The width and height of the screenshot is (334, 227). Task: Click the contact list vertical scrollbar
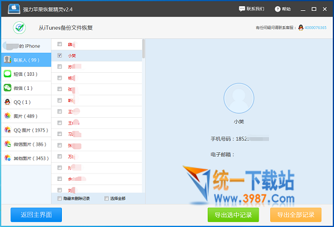(x=143, y=49)
